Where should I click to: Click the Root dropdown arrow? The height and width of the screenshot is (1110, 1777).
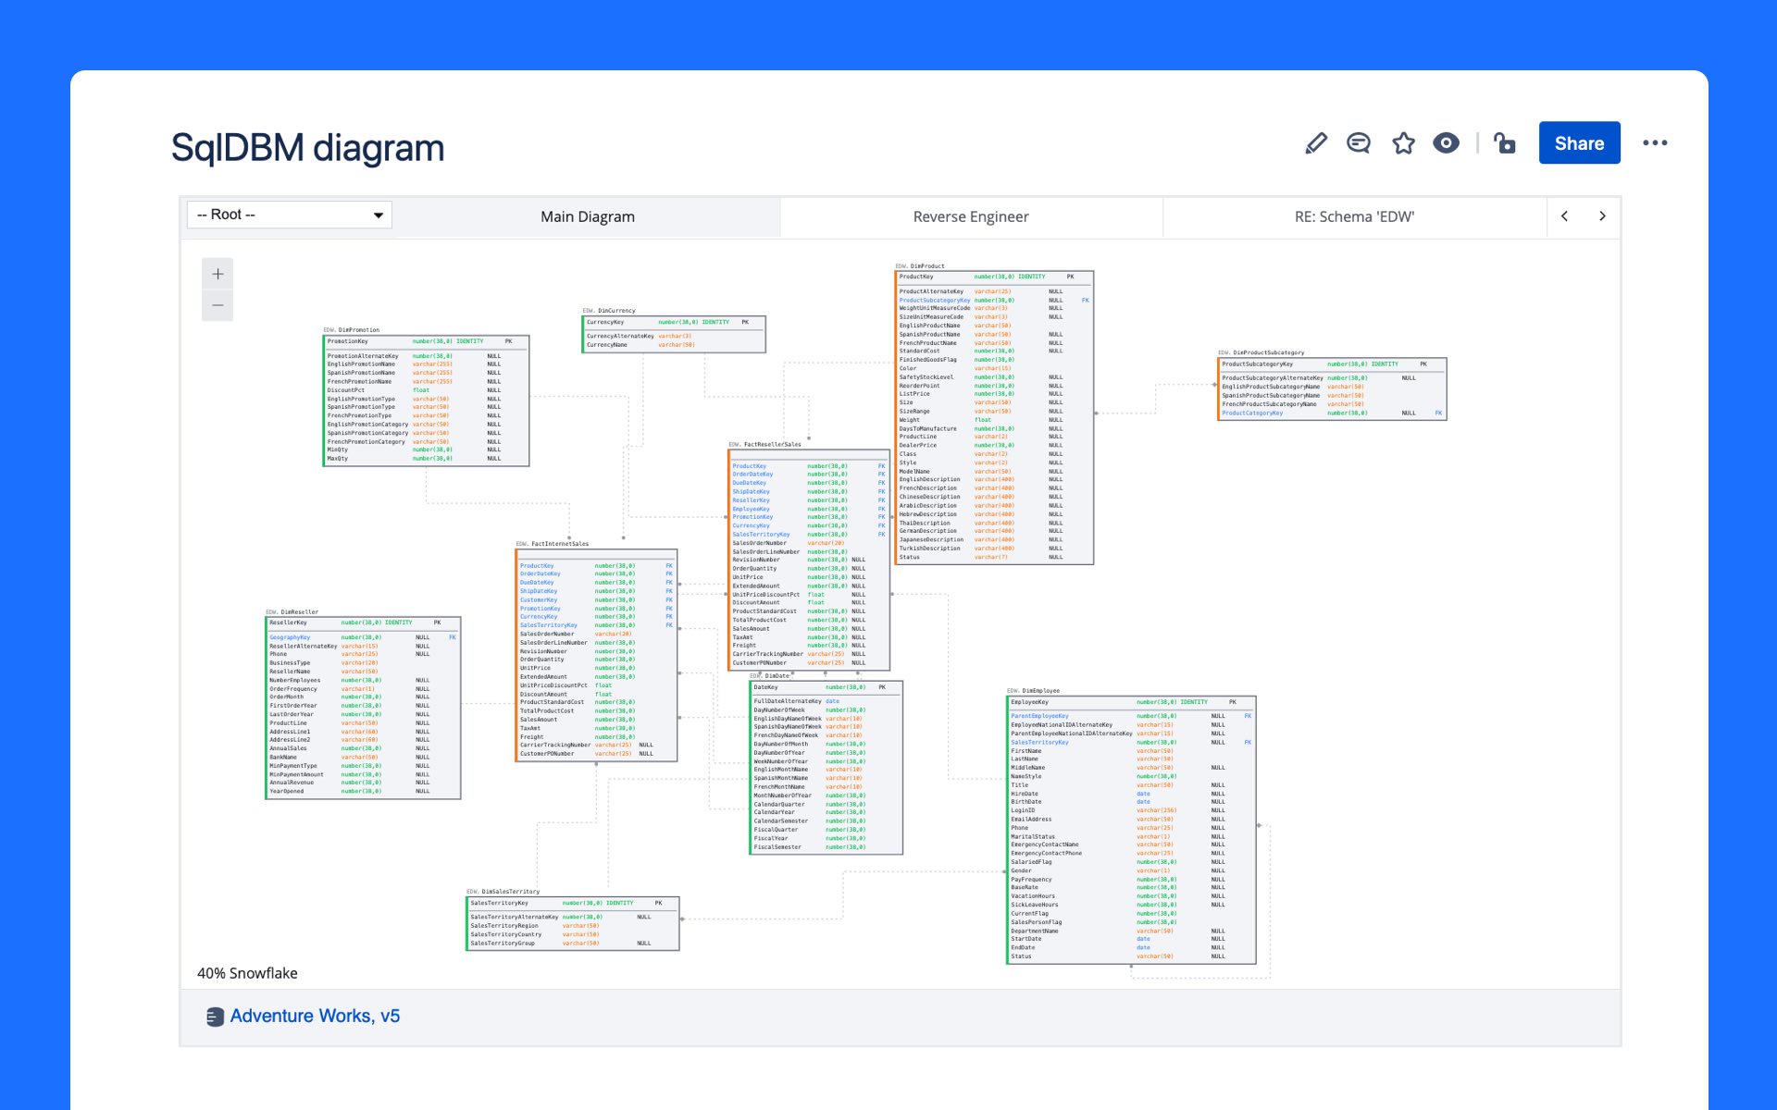379,216
